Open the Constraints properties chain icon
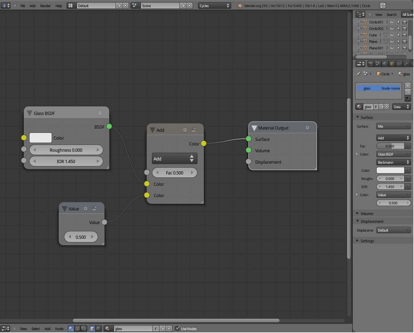 pos(399,64)
